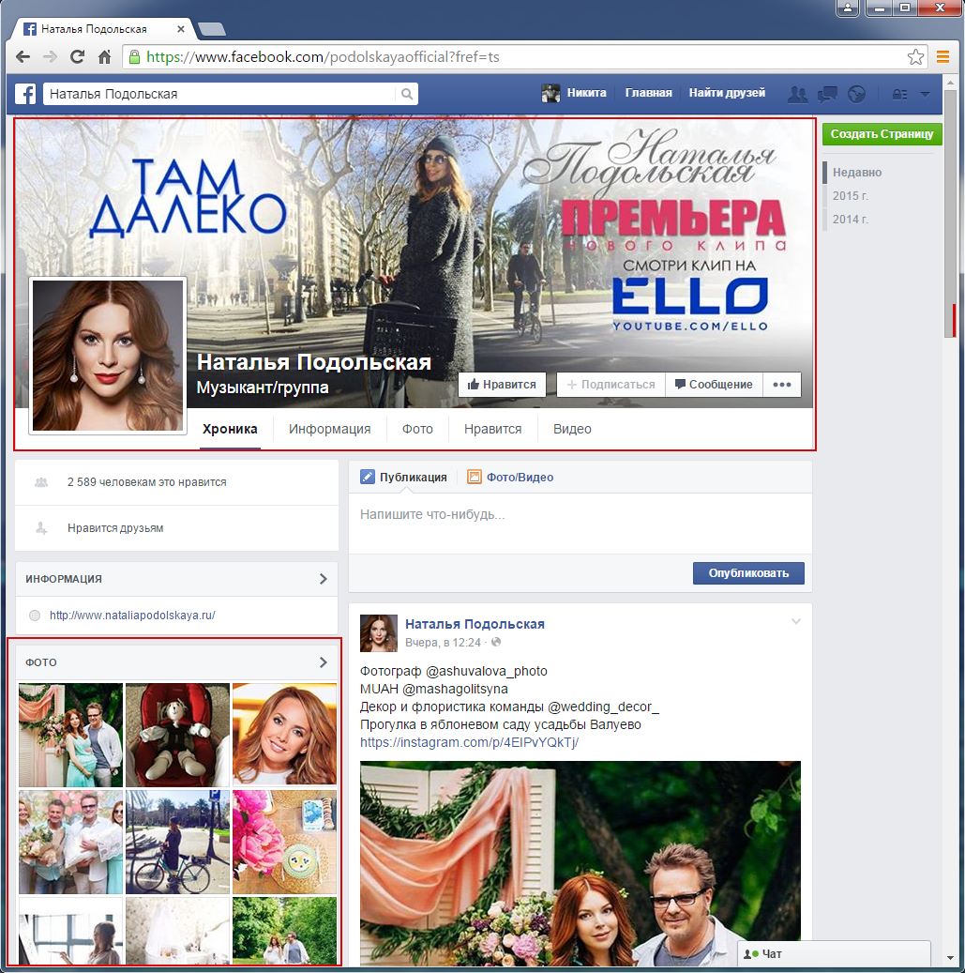The width and height of the screenshot is (965, 973).
Task: Open the friend requests icon
Action: tap(797, 94)
